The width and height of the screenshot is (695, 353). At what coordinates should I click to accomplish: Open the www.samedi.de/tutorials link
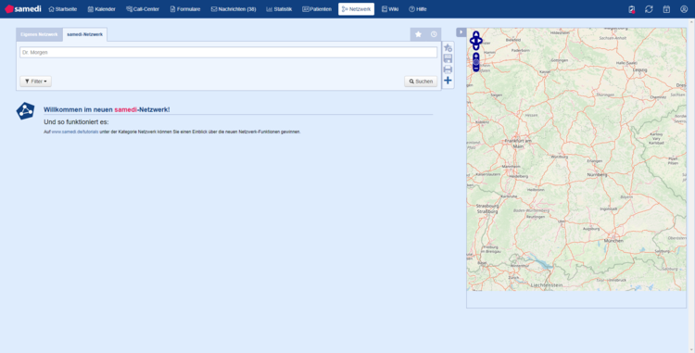pos(75,132)
